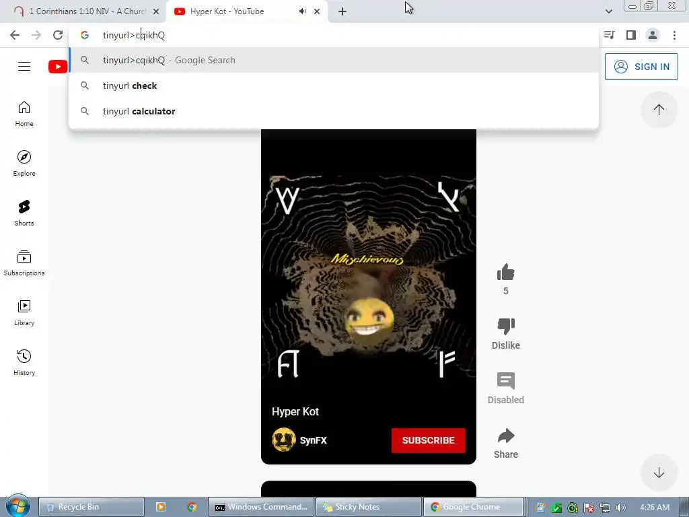Click the SIGN IN button
The image size is (689, 517).
[641, 67]
